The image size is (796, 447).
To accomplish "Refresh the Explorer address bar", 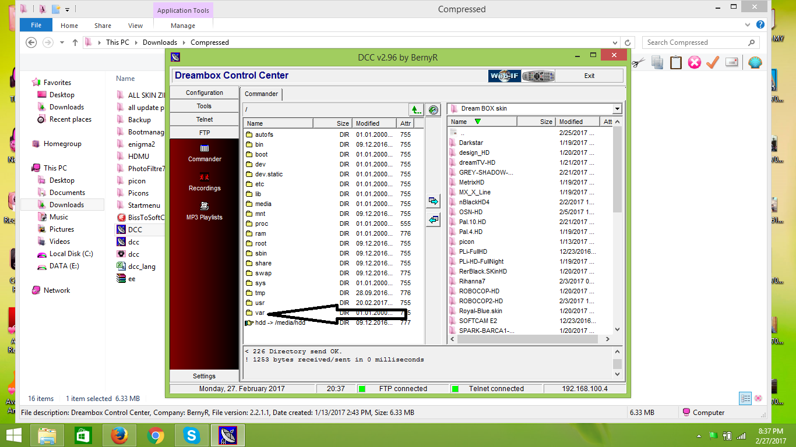I will click(x=628, y=42).
